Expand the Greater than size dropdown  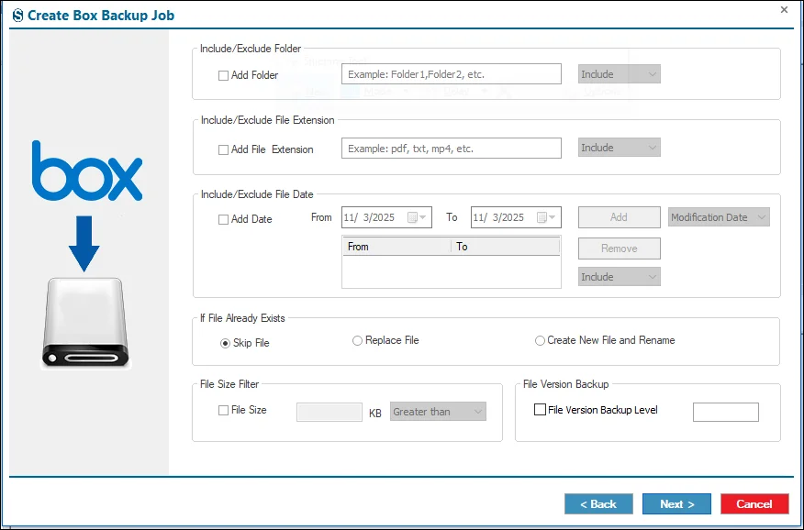click(438, 412)
